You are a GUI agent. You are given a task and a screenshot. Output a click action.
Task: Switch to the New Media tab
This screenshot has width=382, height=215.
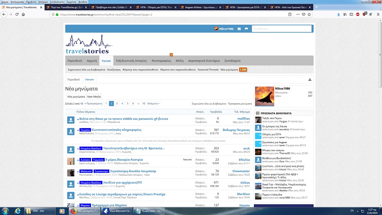94,97
